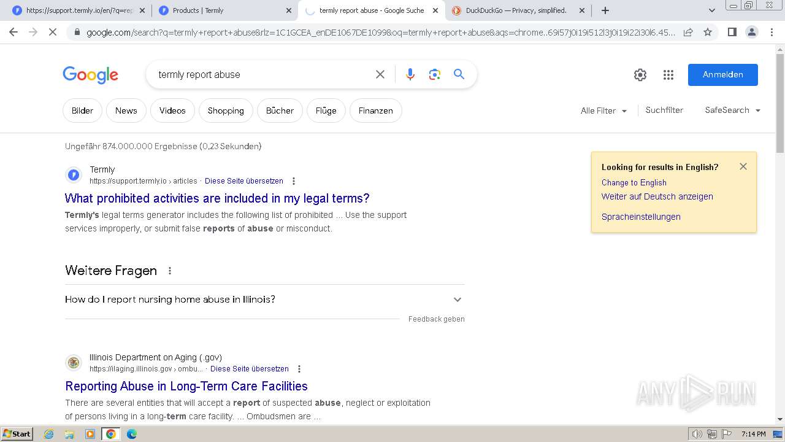
Task: Bookmark this page with star icon
Action: click(708, 32)
